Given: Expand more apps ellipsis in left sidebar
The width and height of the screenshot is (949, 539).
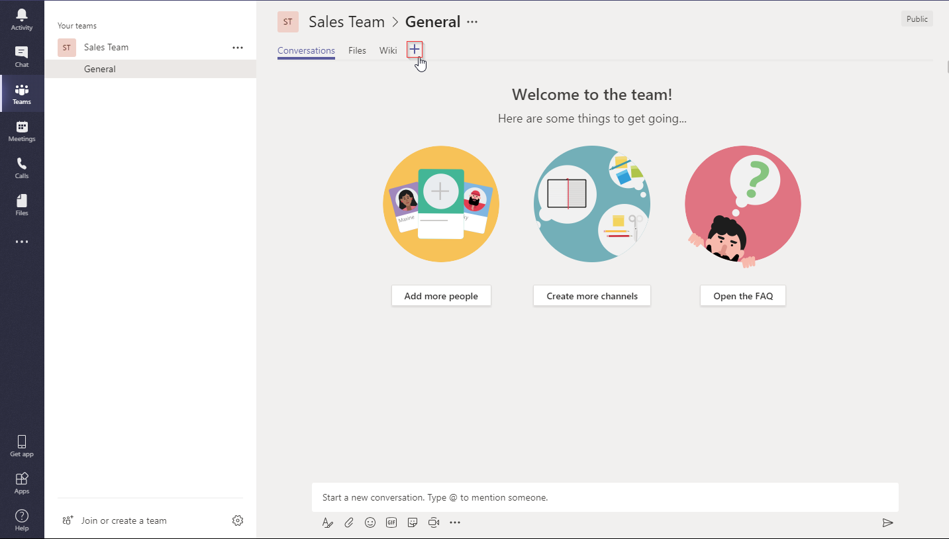Looking at the screenshot, I should (x=22, y=242).
